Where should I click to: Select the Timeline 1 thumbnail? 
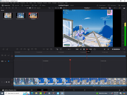pyautogui.click(x=34, y=15)
